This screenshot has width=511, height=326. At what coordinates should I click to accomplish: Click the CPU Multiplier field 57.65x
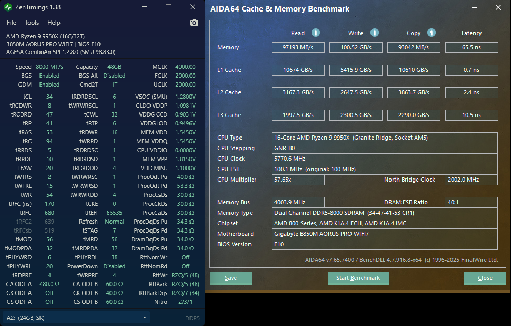pos(298,180)
